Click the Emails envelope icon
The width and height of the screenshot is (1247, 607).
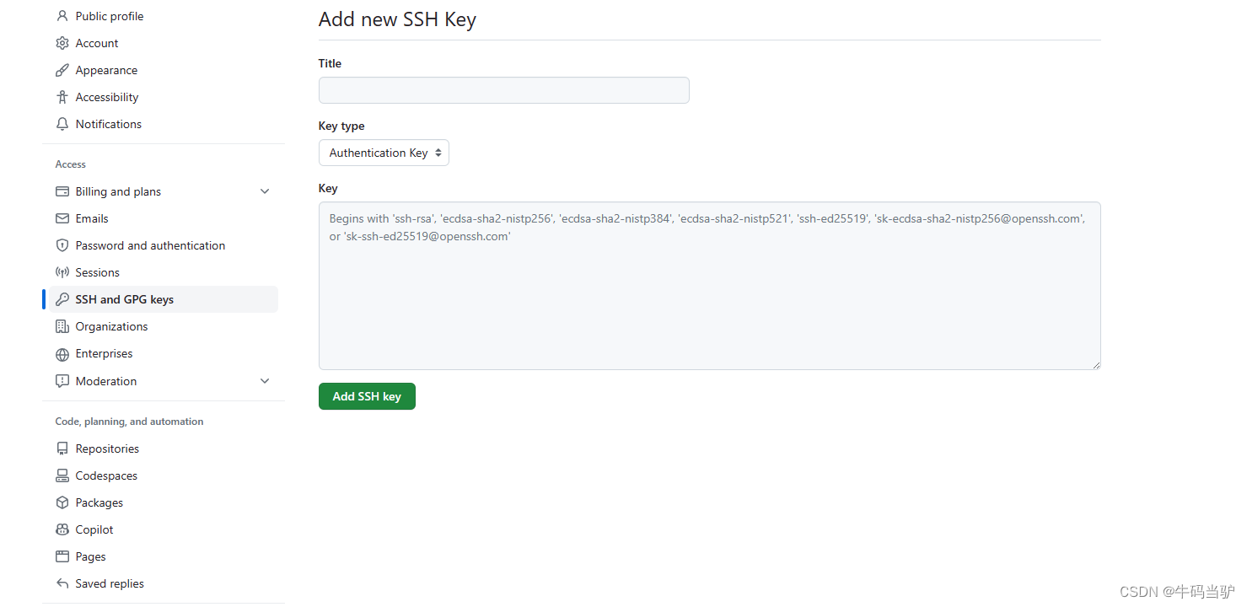[x=62, y=218]
